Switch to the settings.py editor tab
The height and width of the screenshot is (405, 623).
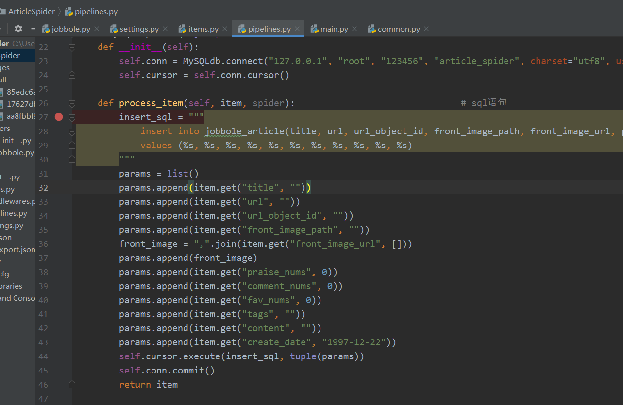coord(139,29)
